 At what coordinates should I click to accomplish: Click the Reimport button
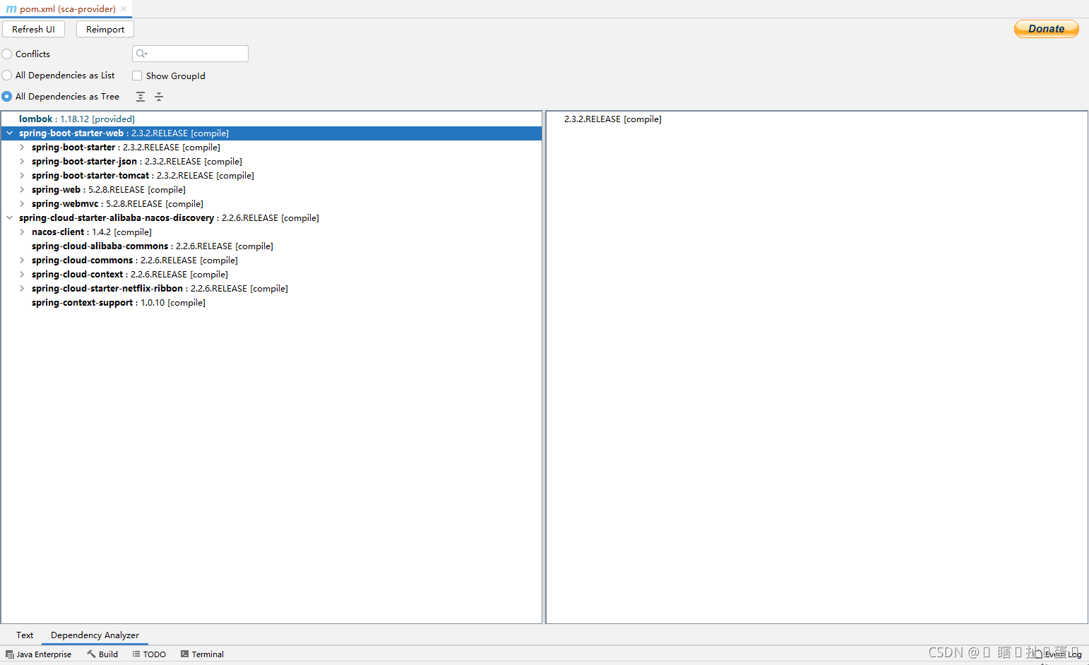105,29
